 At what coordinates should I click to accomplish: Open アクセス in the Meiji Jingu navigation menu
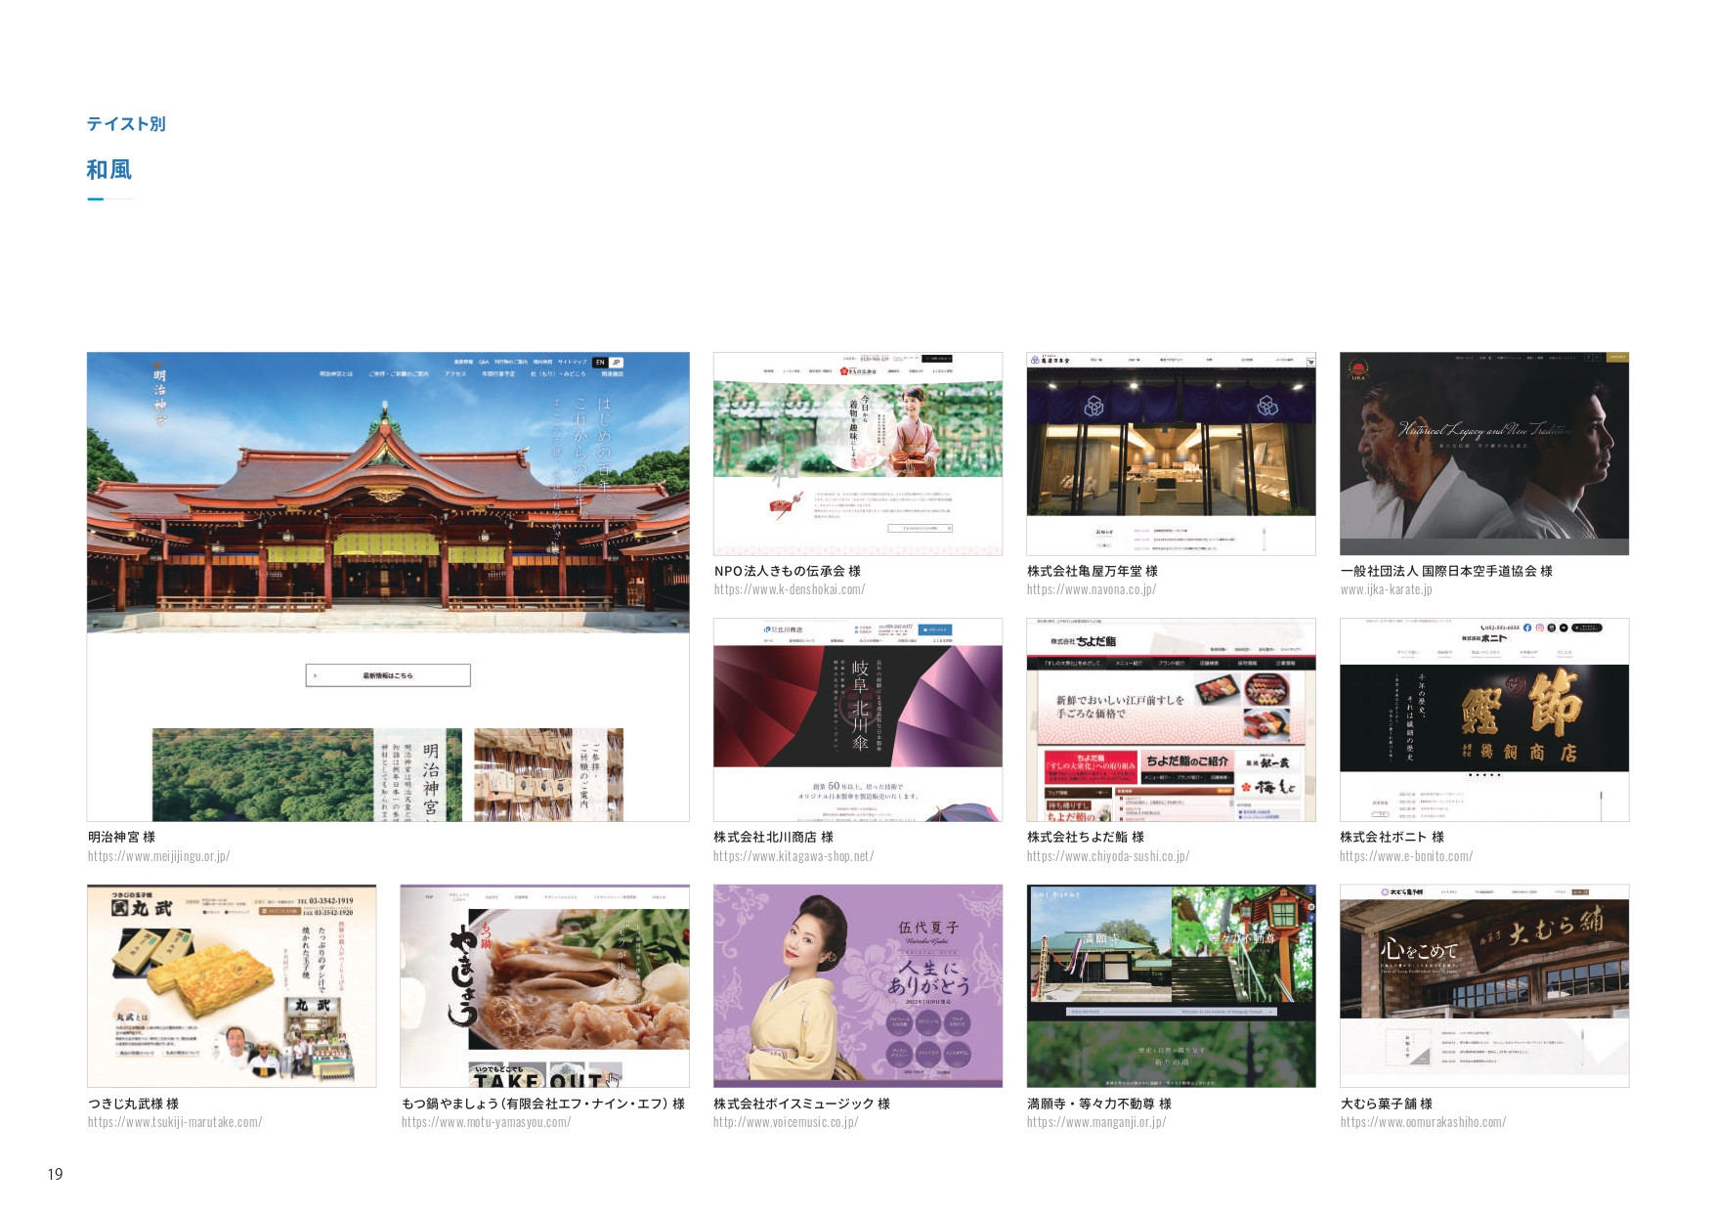(x=455, y=374)
